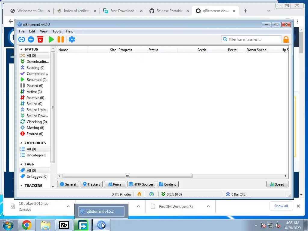The width and height of the screenshot is (308, 231).
Task: Click upload speed 0 B/s status
Action: click(236, 194)
